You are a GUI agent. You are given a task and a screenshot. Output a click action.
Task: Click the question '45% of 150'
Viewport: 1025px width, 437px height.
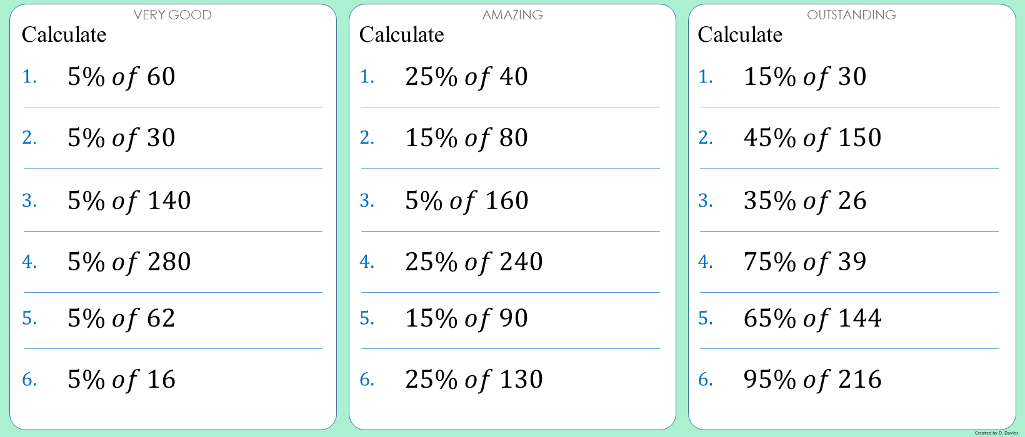click(812, 138)
